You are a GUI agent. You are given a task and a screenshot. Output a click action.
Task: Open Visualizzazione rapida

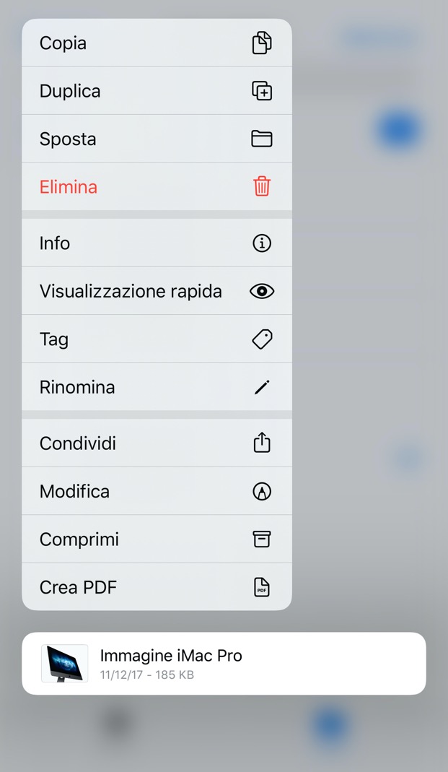(131, 291)
